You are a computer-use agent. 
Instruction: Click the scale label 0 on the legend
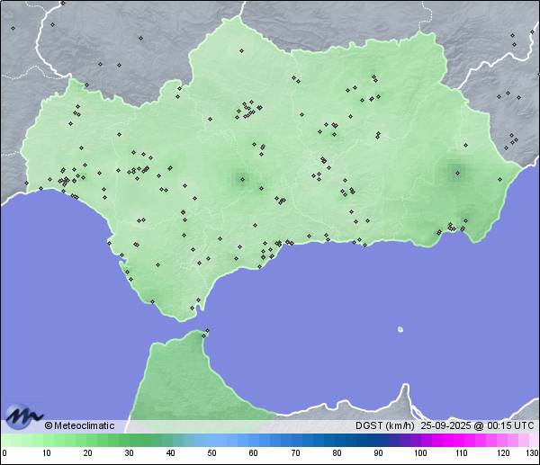click(4, 454)
